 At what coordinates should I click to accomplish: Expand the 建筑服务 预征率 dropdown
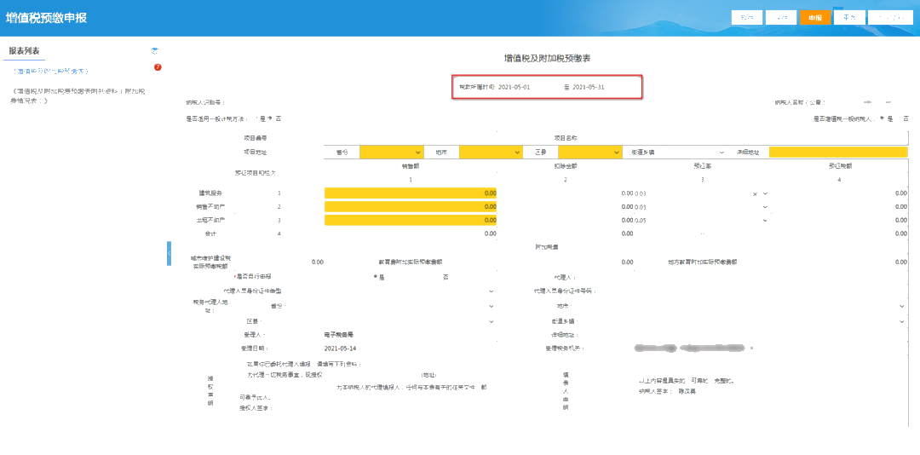tap(765, 193)
